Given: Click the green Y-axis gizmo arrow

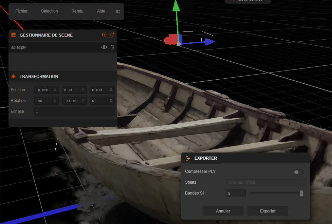Looking at the screenshot, I should click(x=176, y=7).
